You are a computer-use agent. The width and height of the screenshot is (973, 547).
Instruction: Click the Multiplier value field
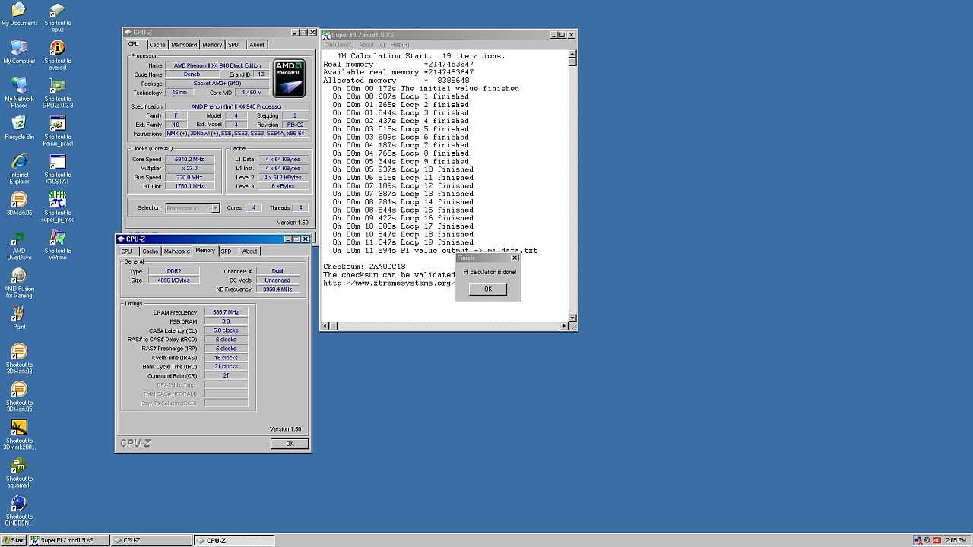pos(189,169)
